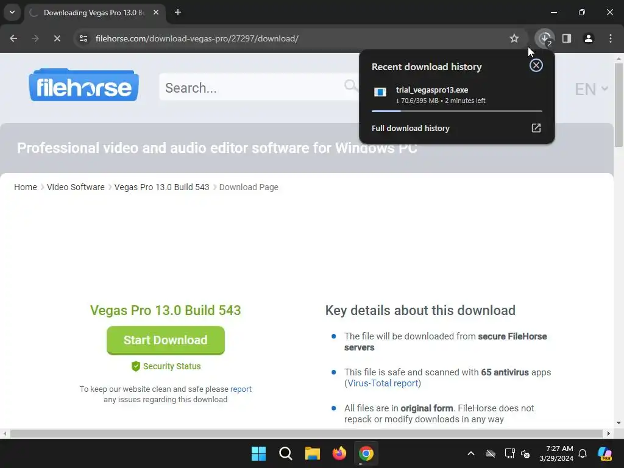Screen dimensions: 624x468
Task: Click the trial_vegaspro13.exe file icon
Action: (x=380, y=93)
